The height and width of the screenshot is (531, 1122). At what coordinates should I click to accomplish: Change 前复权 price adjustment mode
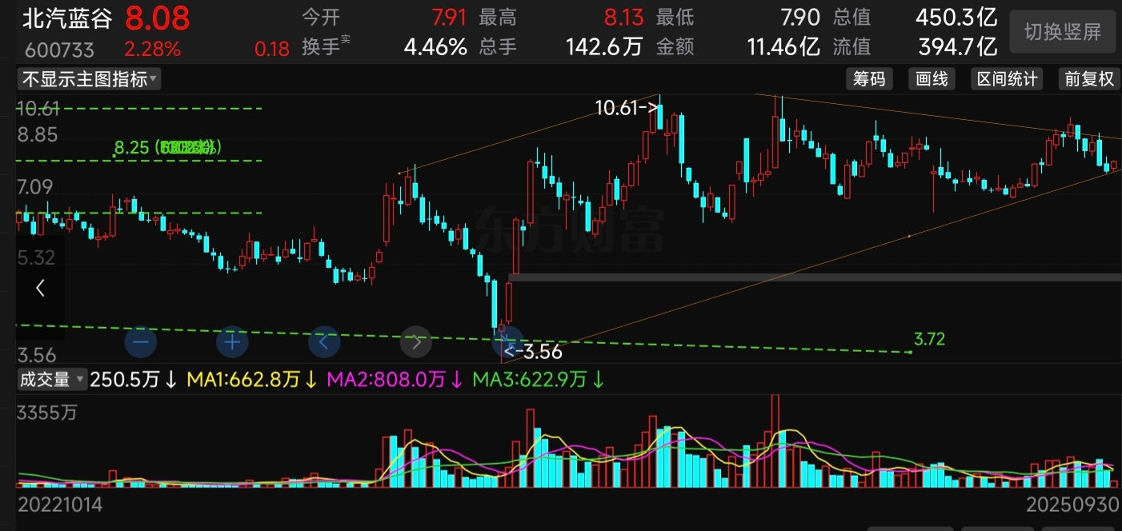tap(1088, 79)
